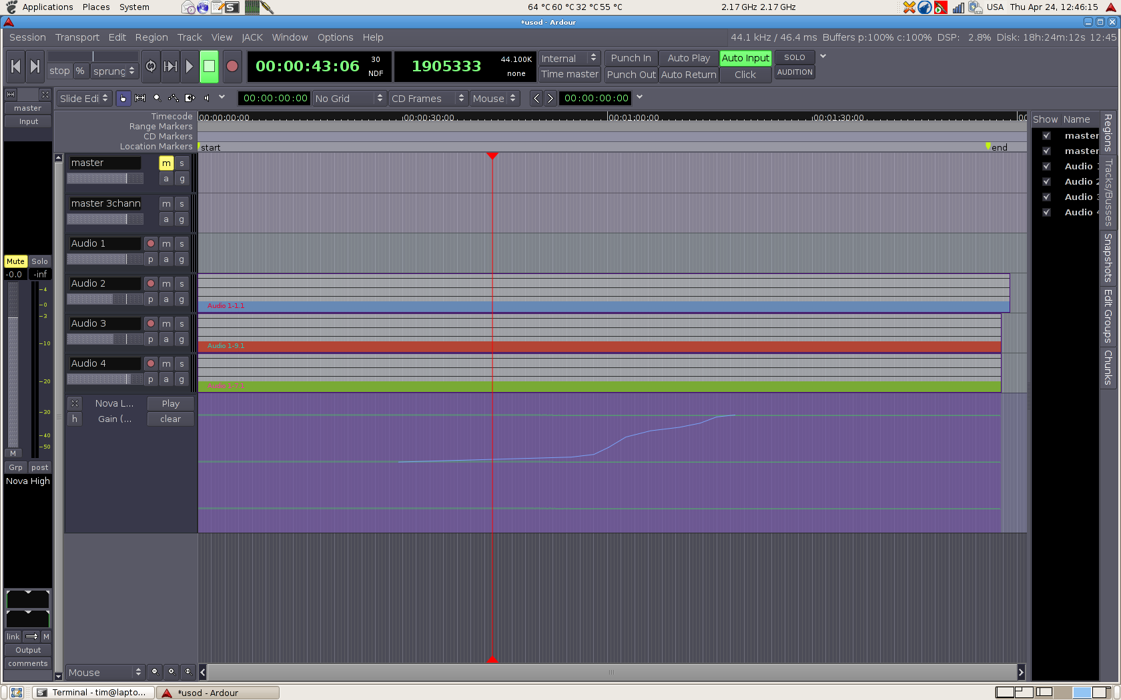Screen dimensions: 1121x700
Task: Open the No Grid snap dropdown
Action: tap(349, 98)
